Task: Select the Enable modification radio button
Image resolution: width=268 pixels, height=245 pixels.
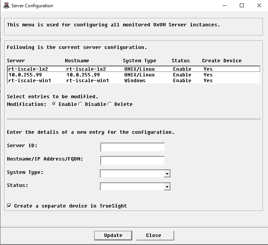Action: tap(54, 104)
